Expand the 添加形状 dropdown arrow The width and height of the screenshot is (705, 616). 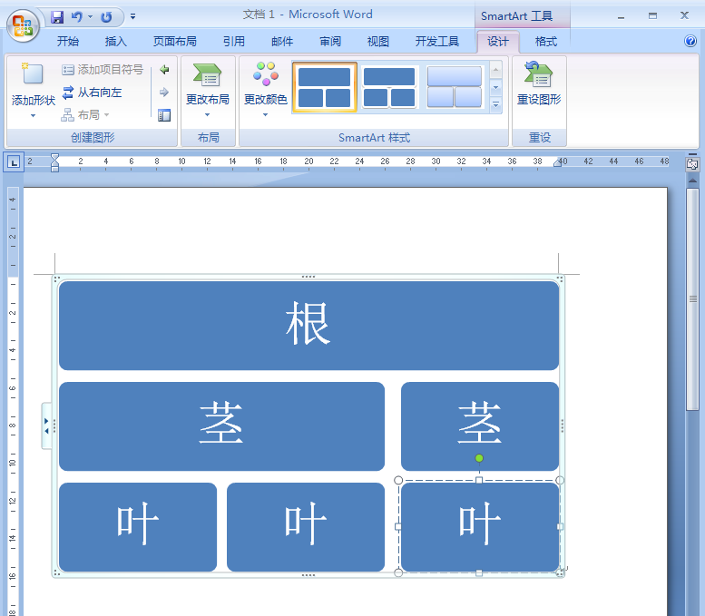tap(33, 115)
